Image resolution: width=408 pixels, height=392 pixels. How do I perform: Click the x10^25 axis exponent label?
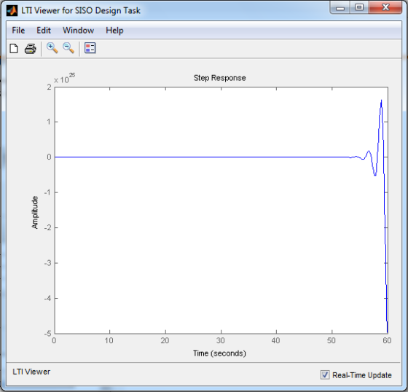tap(64, 78)
